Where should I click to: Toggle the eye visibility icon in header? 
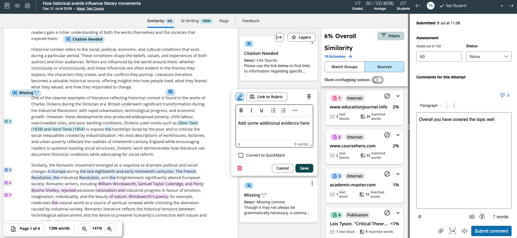click(17, 5)
